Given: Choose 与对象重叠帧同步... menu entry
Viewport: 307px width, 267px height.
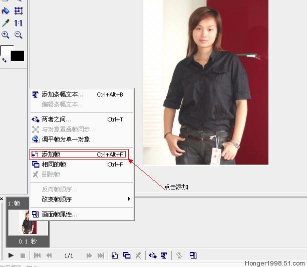Looking at the screenshot, I should 82,129.
